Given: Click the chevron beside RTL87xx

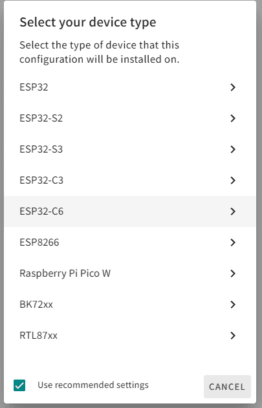Looking at the screenshot, I should coord(233,336).
